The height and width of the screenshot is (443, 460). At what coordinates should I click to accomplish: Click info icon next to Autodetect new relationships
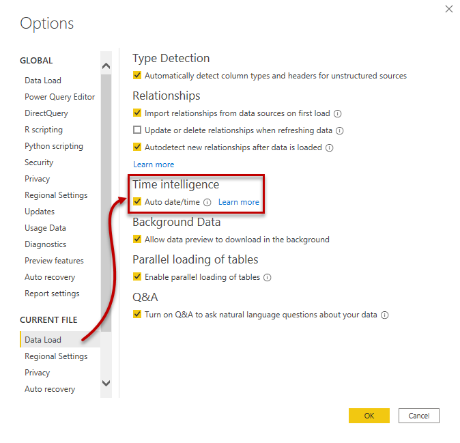[x=330, y=147]
